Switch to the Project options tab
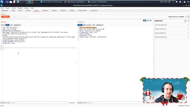Viewport: 190px width, 107px height. [x=83, y=11]
